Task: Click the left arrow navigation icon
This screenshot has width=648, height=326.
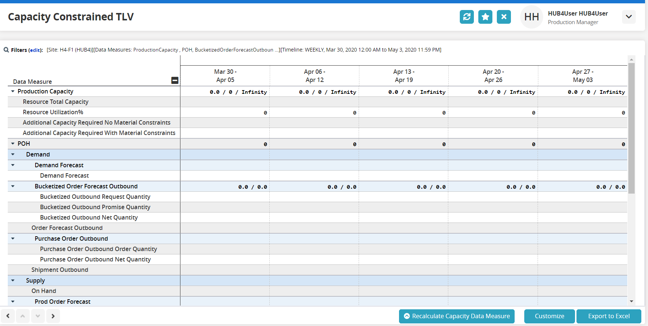Action: point(8,316)
